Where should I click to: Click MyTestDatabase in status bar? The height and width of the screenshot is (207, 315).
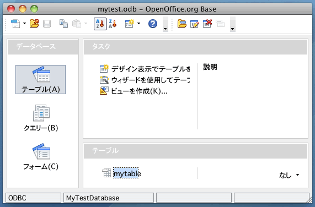click(x=109, y=198)
